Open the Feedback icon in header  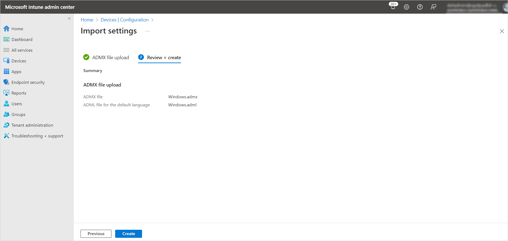[433, 7]
